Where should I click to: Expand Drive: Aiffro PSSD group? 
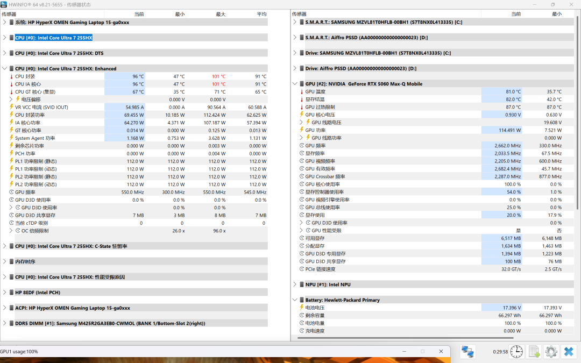pos(295,68)
